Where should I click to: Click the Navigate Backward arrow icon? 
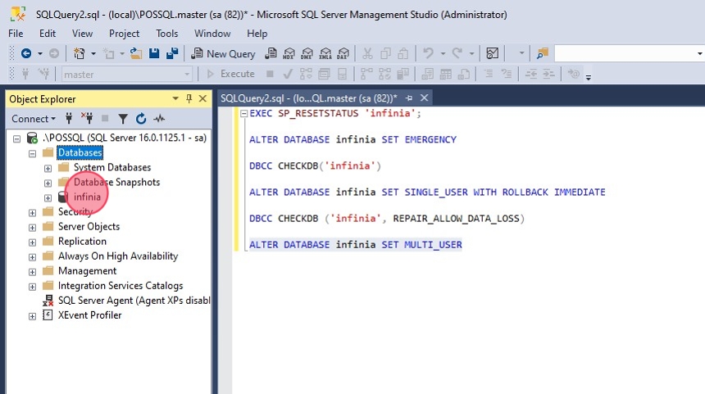[25, 53]
